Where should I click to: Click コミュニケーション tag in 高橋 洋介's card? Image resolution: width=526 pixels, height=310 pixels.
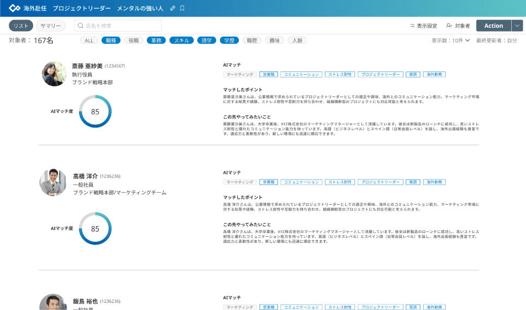click(302, 182)
